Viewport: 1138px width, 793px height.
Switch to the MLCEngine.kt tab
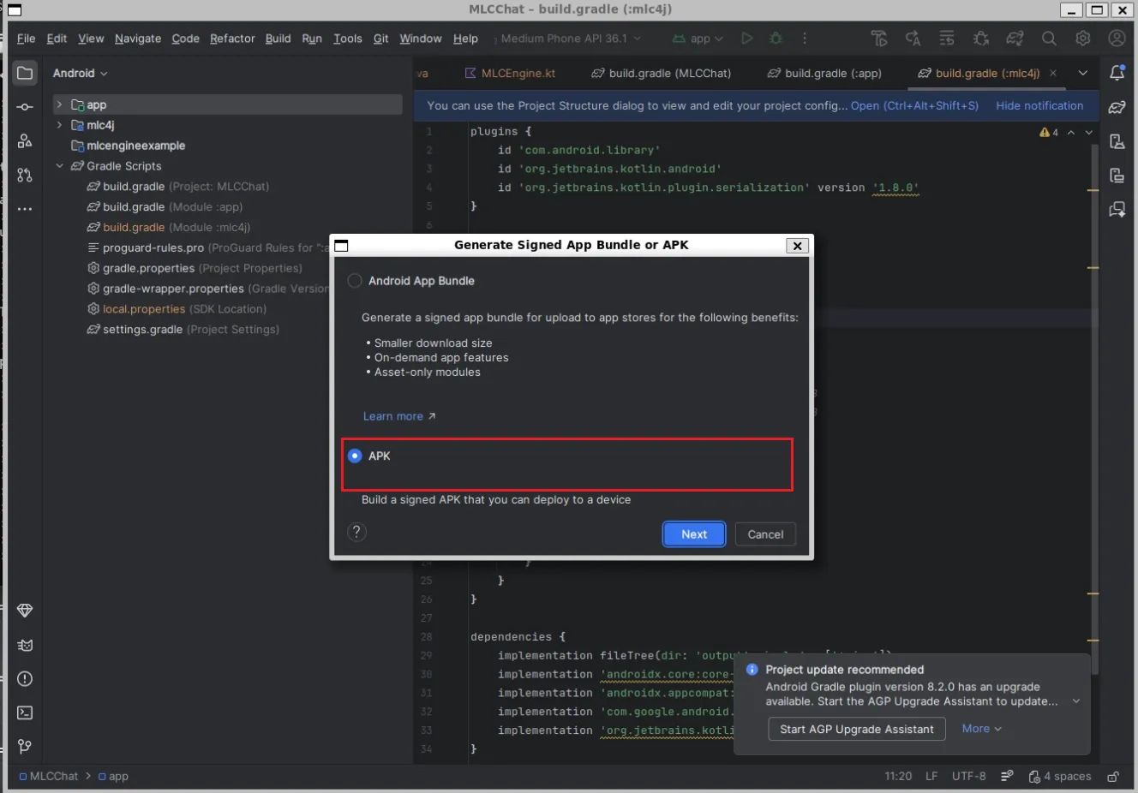point(510,74)
